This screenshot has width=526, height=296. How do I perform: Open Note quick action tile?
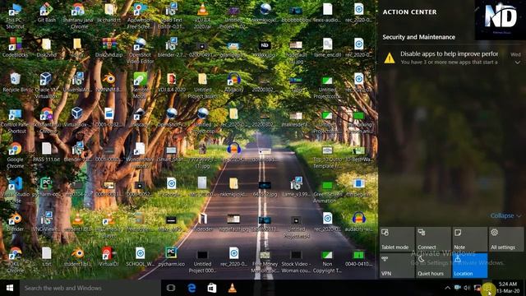click(x=469, y=239)
